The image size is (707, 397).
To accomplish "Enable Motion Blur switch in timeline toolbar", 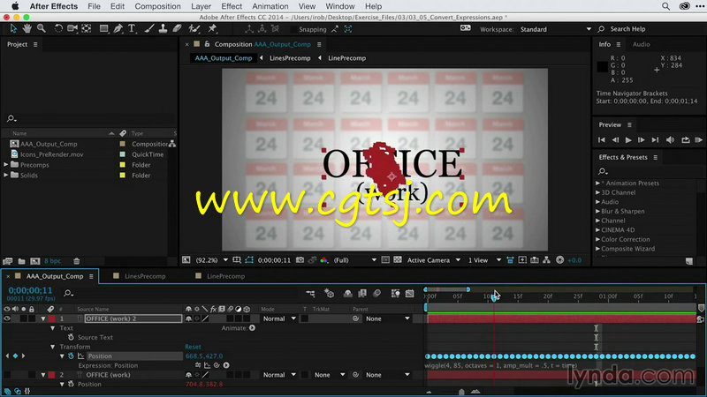I will pos(377,294).
